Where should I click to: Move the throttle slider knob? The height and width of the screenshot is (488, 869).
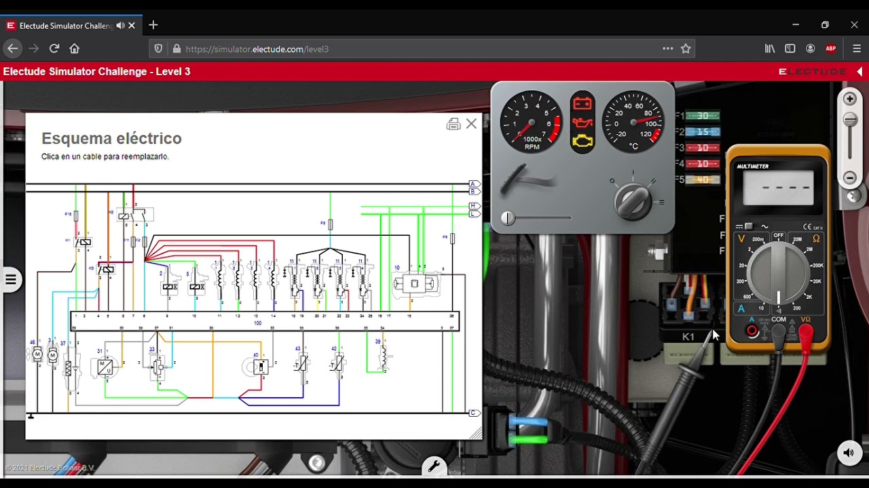pyautogui.click(x=508, y=218)
